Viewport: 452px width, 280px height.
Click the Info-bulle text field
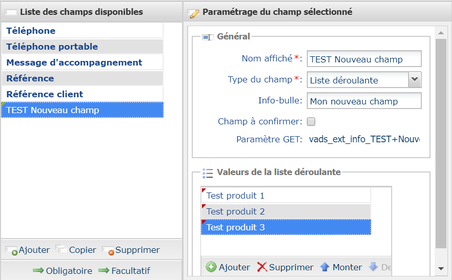pyautogui.click(x=364, y=101)
